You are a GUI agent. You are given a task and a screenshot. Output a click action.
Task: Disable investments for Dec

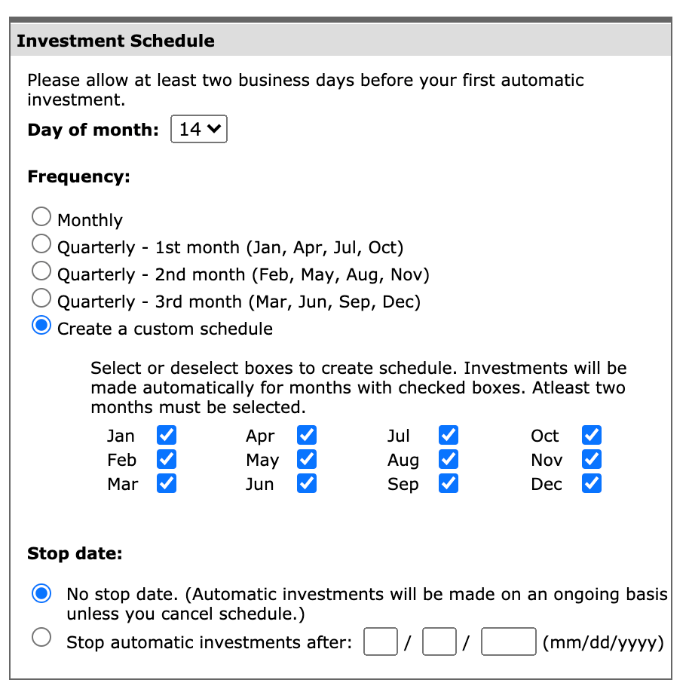[x=592, y=483]
